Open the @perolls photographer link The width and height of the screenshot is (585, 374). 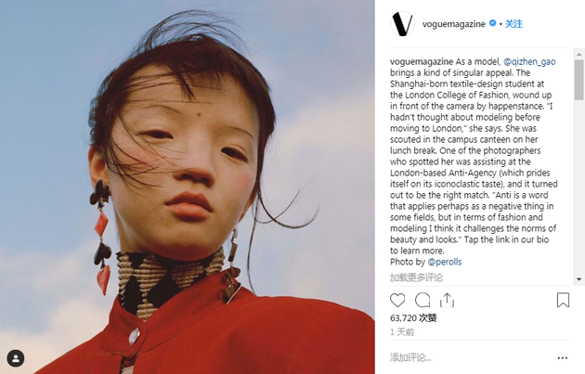tap(445, 262)
